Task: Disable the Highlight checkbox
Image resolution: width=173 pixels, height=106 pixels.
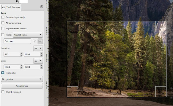Action: 3,73
